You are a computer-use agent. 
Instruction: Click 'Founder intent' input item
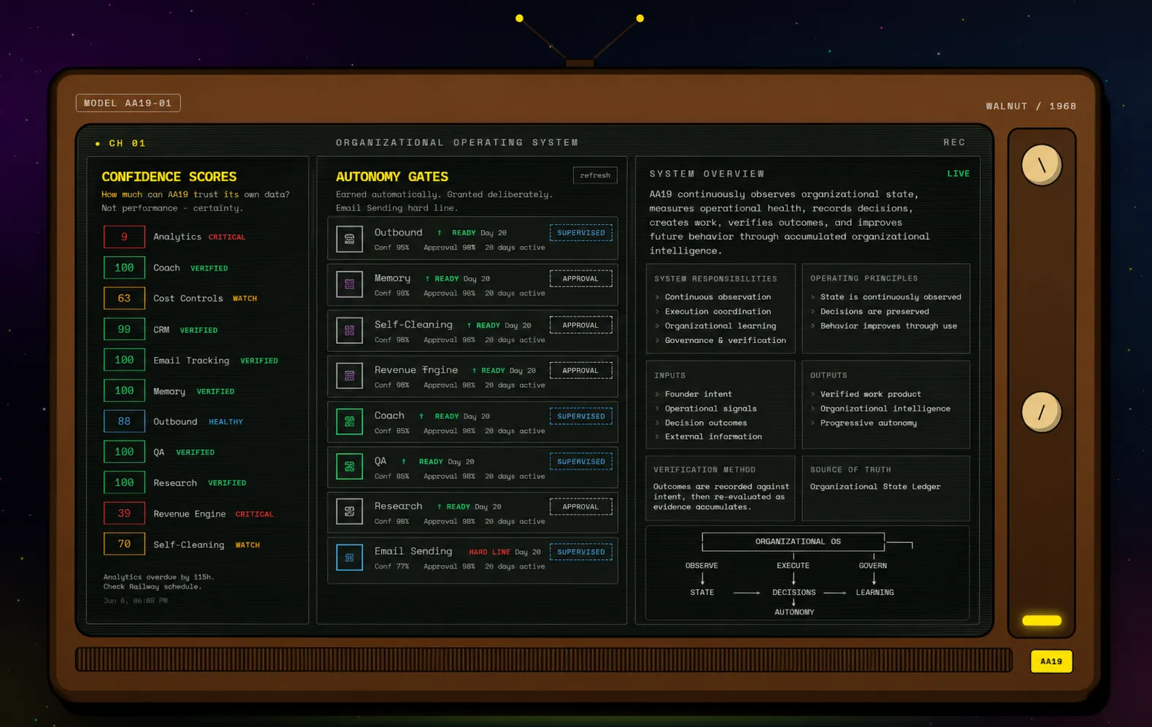698,394
